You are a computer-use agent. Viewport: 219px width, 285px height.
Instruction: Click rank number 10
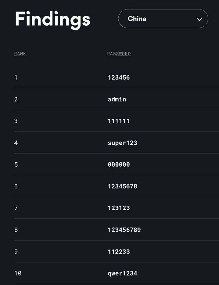pyautogui.click(x=18, y=273)
